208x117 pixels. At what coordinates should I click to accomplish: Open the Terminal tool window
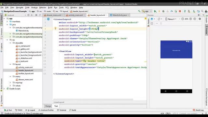point(61,110)
